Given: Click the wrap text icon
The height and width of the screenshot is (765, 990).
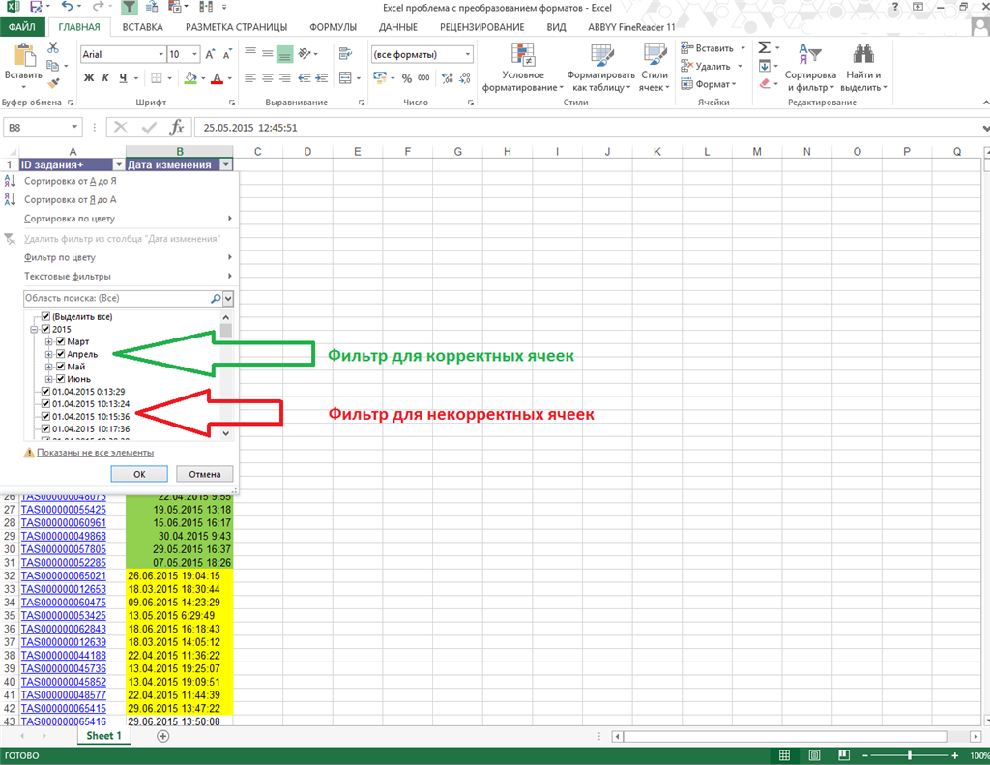Looking at the screenshot, I should pos(345,54).
